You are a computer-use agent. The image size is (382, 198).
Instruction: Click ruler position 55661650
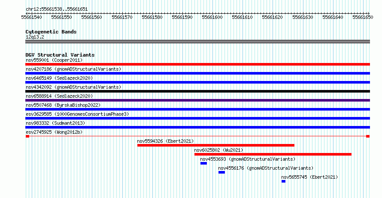363,17
